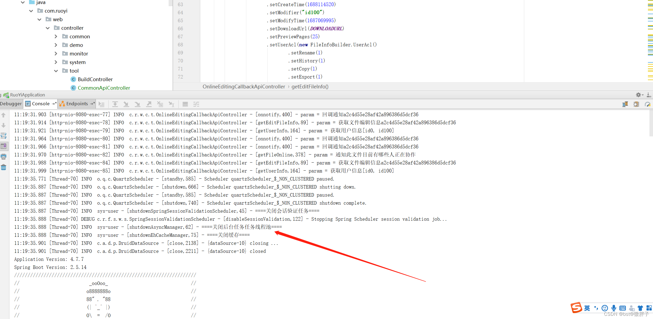Click the Sogou input method S icon
The image size is (653, 319).
click(x=576, y=307)
